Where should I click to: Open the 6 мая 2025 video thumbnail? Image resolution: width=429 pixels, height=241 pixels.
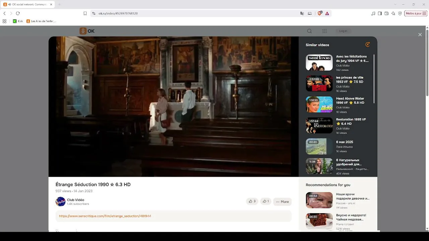(x=319, y=146)
